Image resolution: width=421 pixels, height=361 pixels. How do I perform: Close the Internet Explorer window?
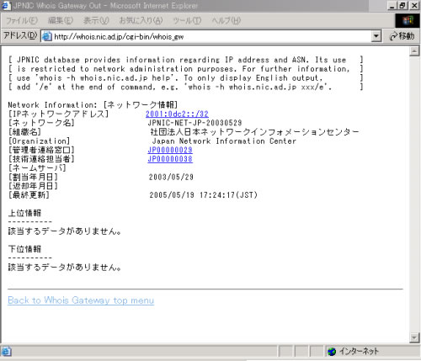coord(414,6)
